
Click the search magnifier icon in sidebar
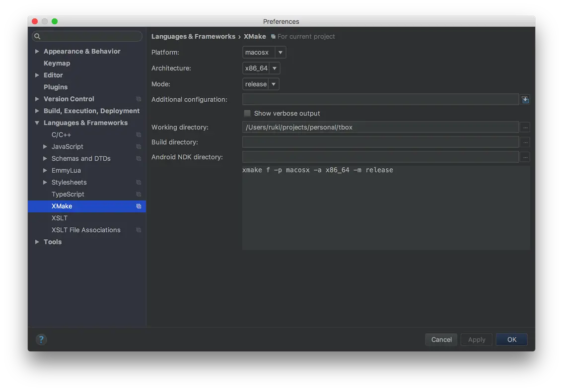37,36
